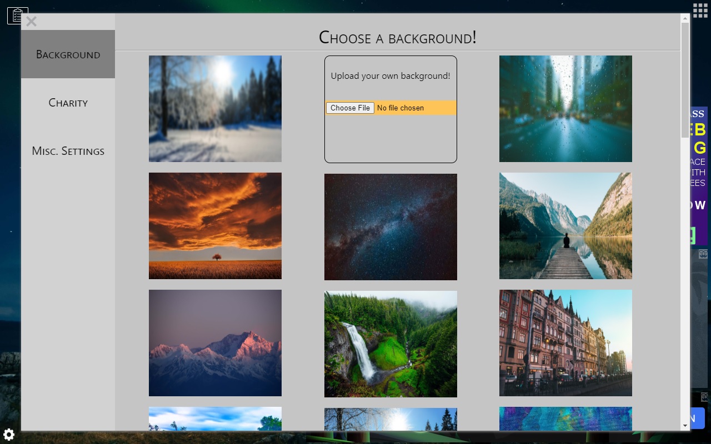Click the "No file chosen" label
711x444 pixels.
point(400,108)
